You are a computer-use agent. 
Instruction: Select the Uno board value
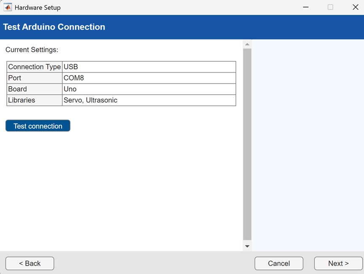pyautogui.click(x=148, y=89)
